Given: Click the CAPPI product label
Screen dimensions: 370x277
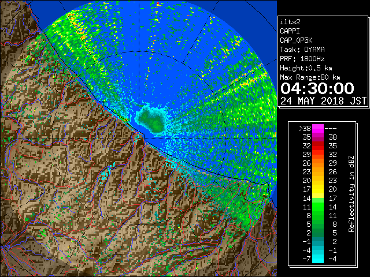Looking at the screenshot, I should coord(290,31).
